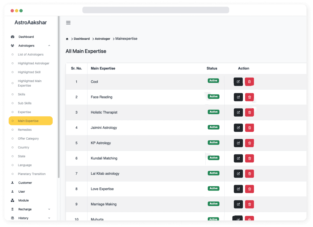Click the home icon in breadcrumb
Screen dimensions: 313x227
tap(67, 39)
